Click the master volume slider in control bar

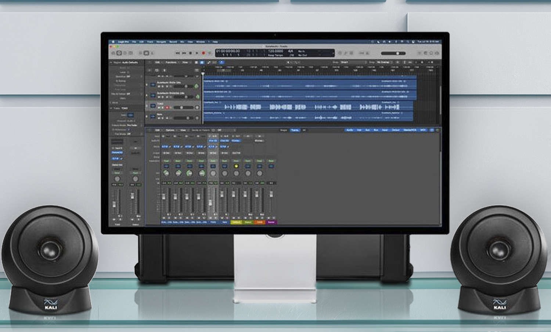pos(393,53)
